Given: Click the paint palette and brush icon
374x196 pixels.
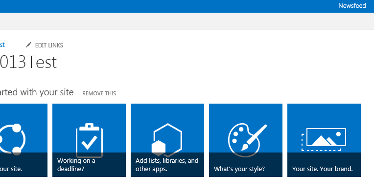Looking at the screenshot, I should [247, 140].
